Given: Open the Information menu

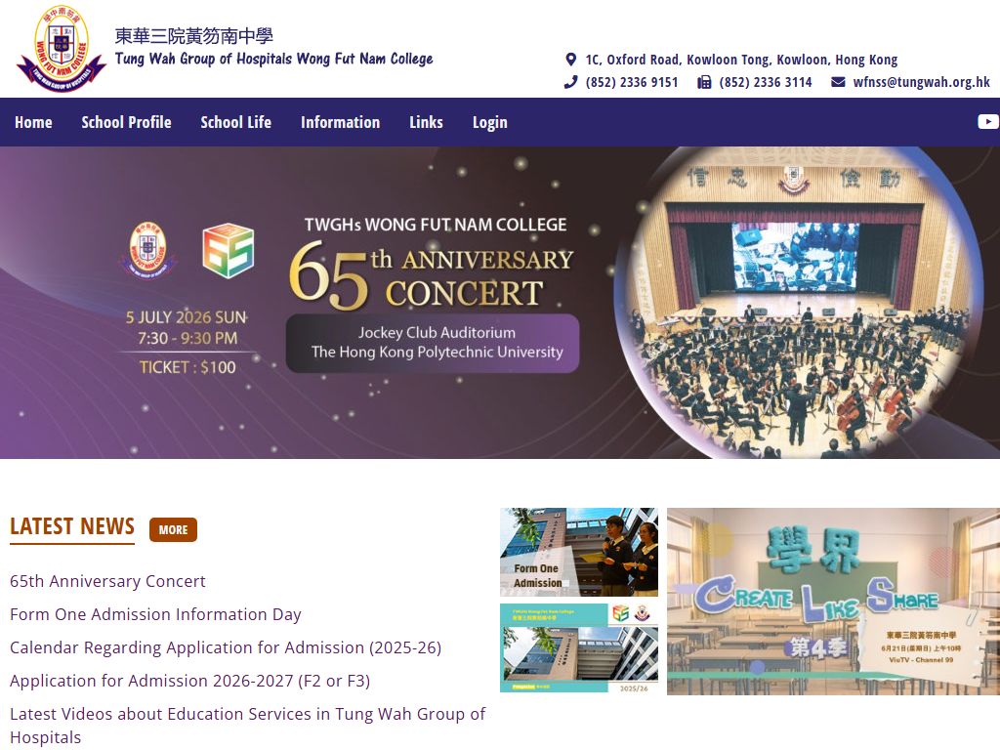Looking at the screenshot, I should pos(340,122).
